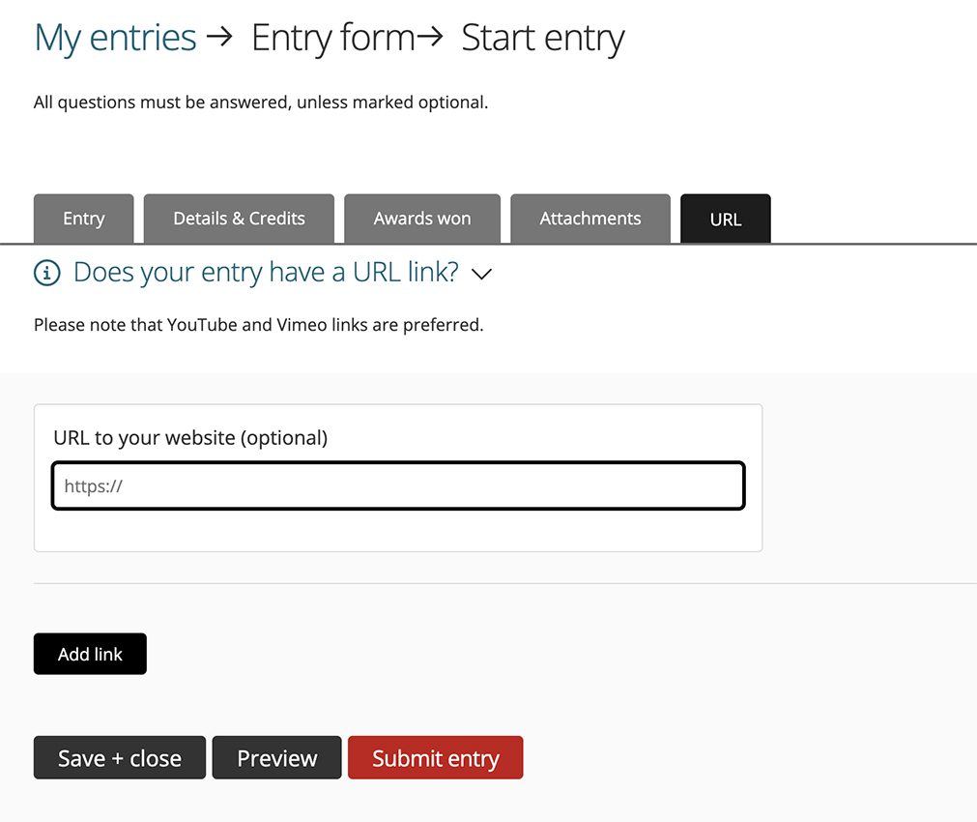Select the Attachments tab
Image resolution: width=977 pixels, height=822 pixels.
(x=590, y=219)
